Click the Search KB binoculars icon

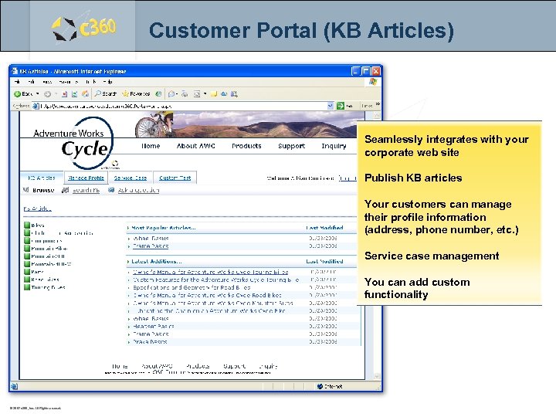coord(65,190)
